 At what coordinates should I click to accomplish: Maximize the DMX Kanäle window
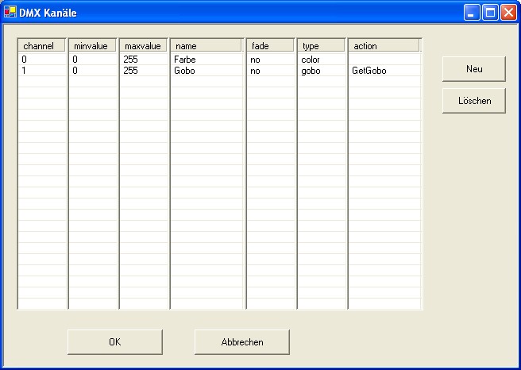coord(490,12)
